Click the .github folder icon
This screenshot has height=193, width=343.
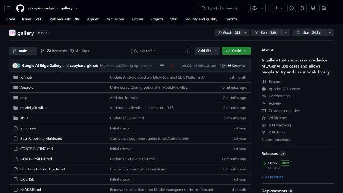click(15, 77)
